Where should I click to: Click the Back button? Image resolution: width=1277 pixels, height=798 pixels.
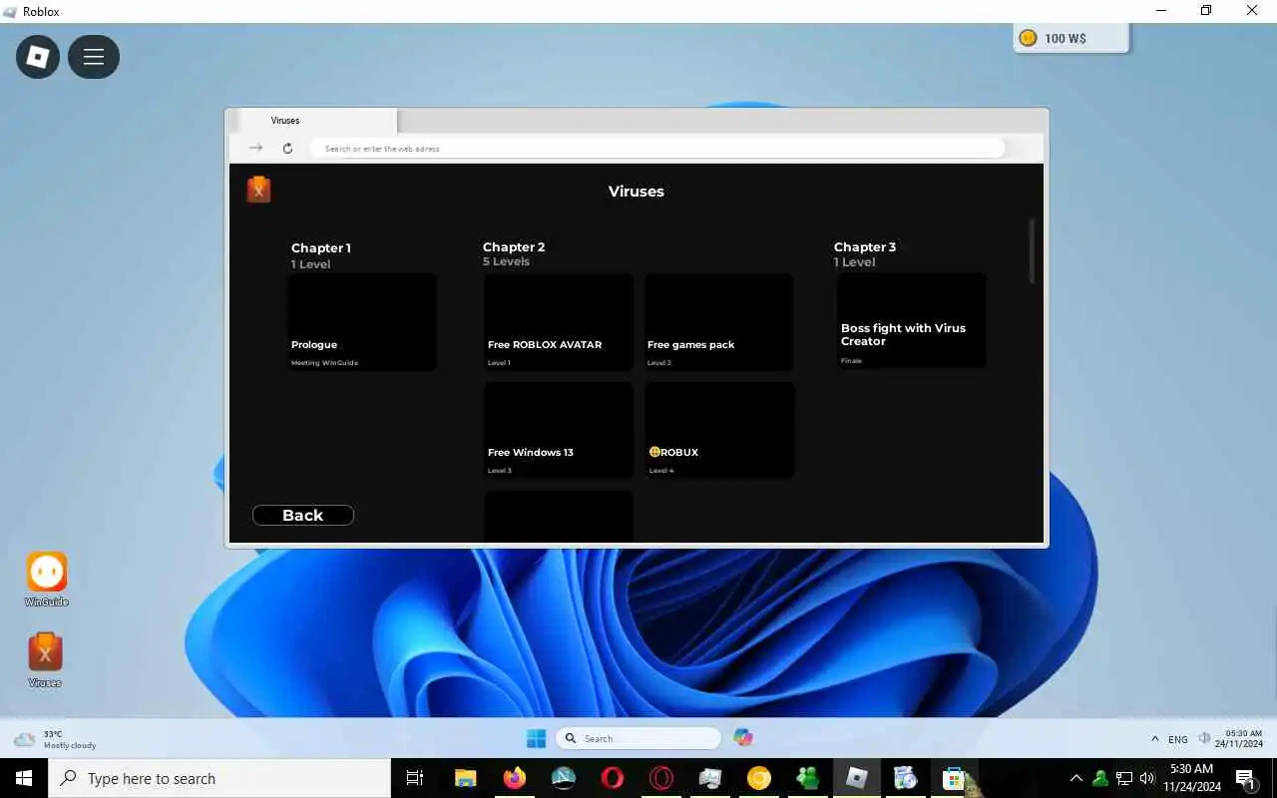point(303,515)
